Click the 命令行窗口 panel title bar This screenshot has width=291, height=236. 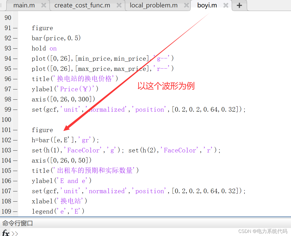[17, 223]
